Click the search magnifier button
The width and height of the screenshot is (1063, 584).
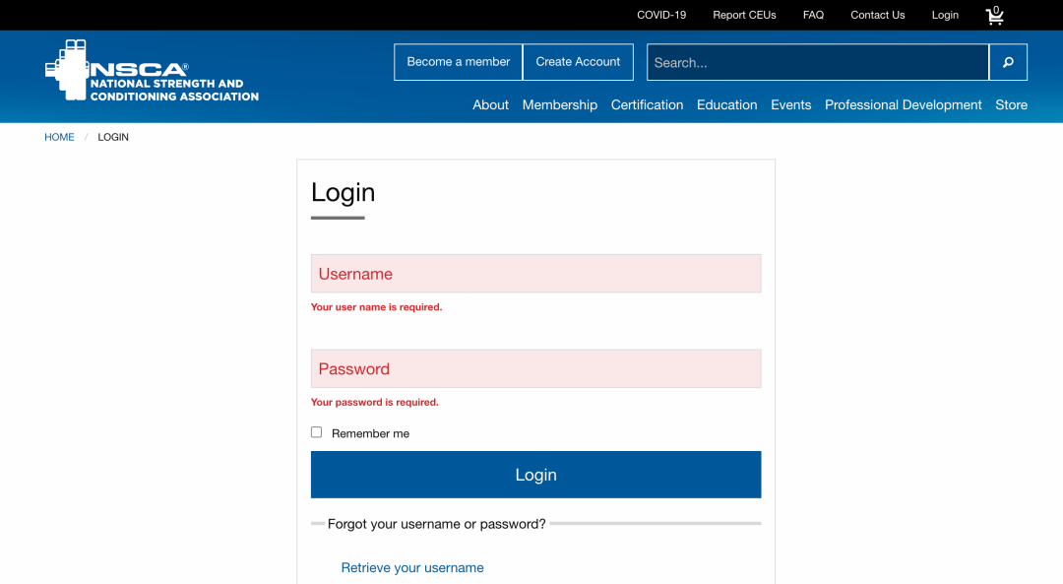point(1008,62)
